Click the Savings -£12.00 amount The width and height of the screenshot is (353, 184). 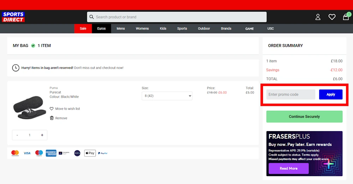click(336, 70)
